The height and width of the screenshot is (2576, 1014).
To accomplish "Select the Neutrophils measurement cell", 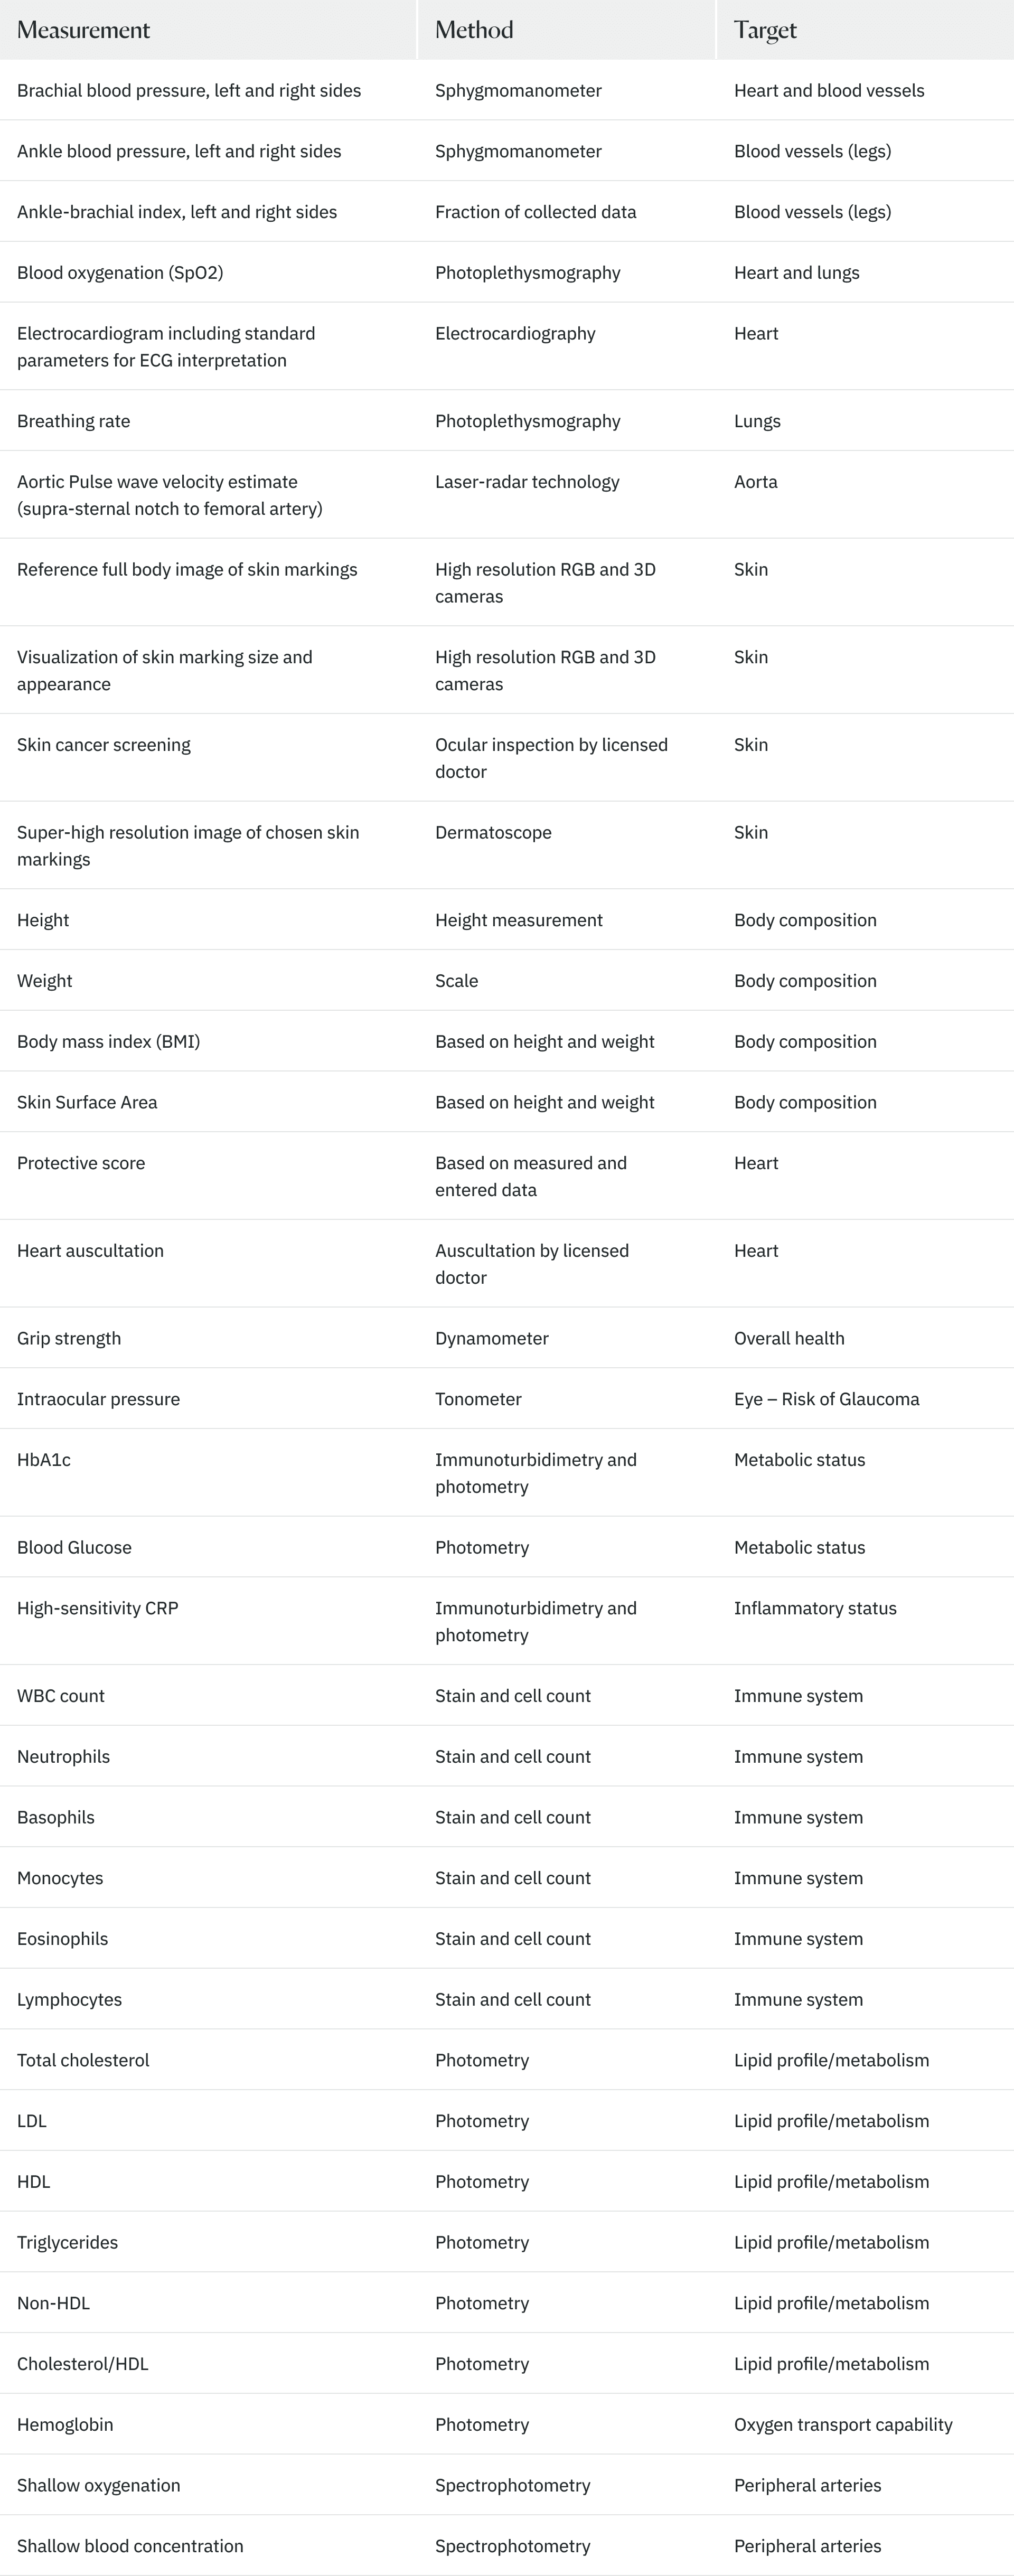I will click(63, 1757).
